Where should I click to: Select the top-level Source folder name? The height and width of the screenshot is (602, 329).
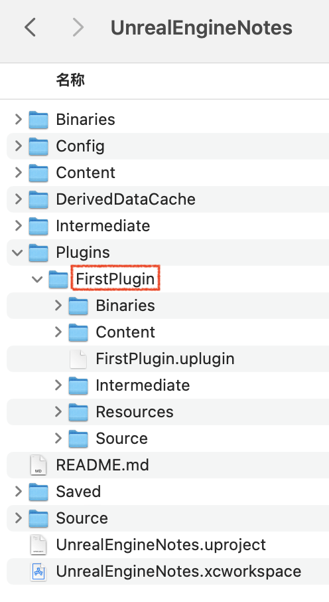tap(82, 518)
